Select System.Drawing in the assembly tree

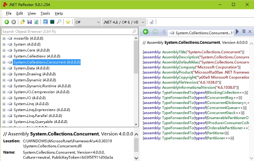[x=27, y=74]
